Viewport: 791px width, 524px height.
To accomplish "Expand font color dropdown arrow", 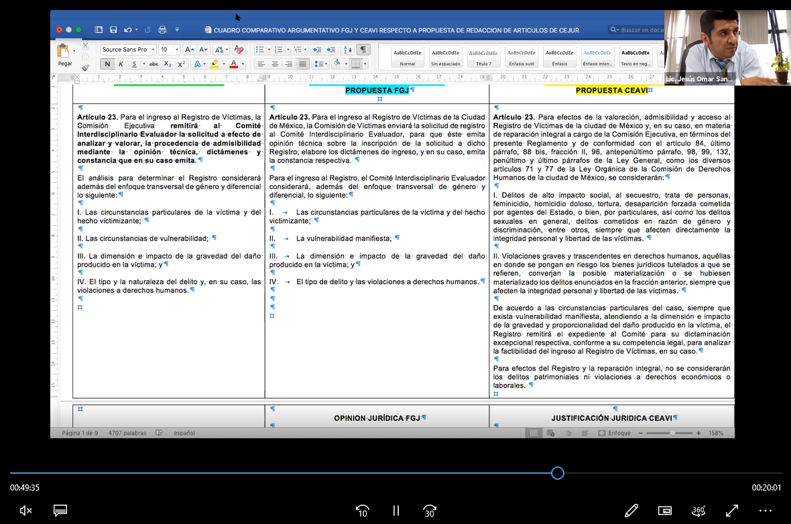I will click(243, 64).
